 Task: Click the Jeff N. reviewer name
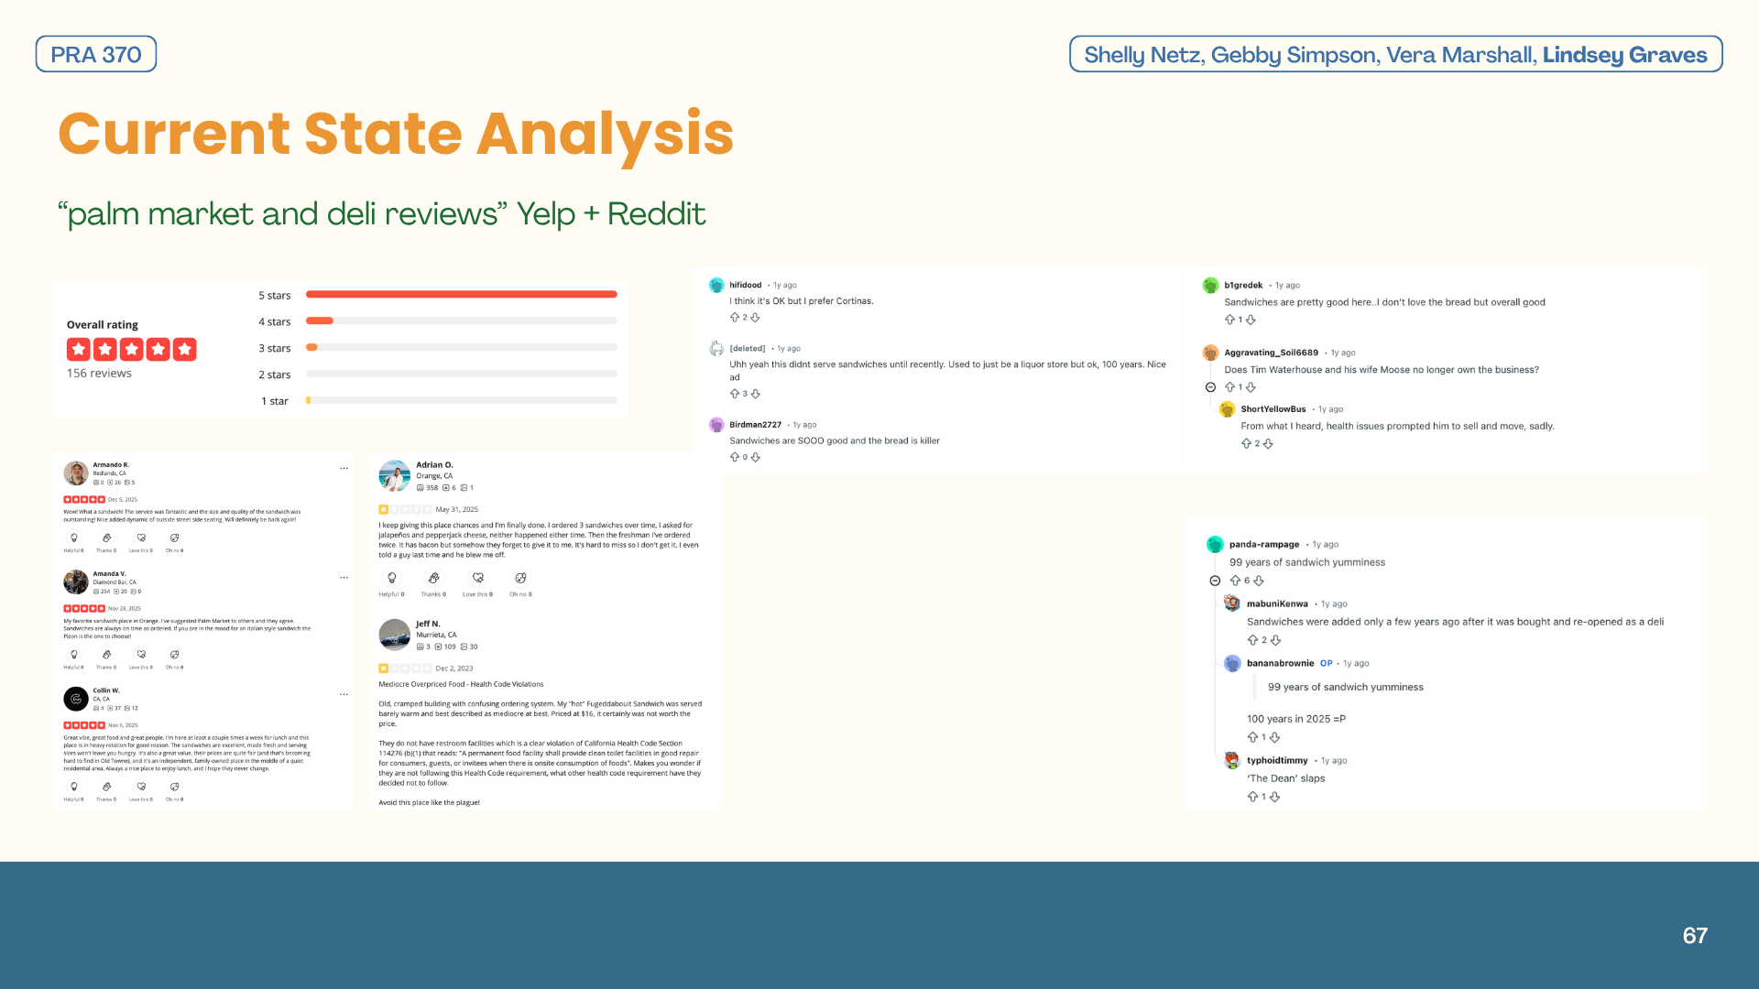click(x=428, y=624)
